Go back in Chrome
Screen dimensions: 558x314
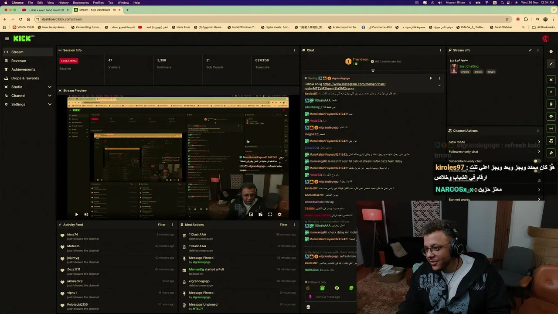pyautogui.click(x=4, y=19)
